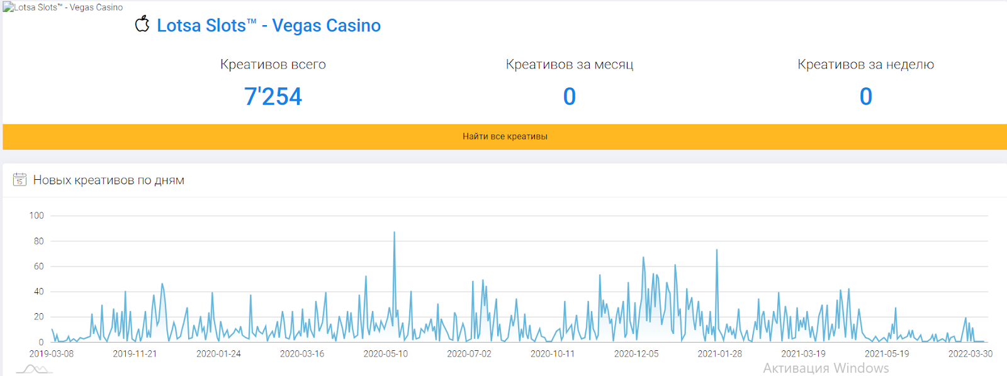Image resolution: width=1007 pixels, height=376 pixels.
Task: Click the 100 value on the y-axis
Action: [37, 216]
